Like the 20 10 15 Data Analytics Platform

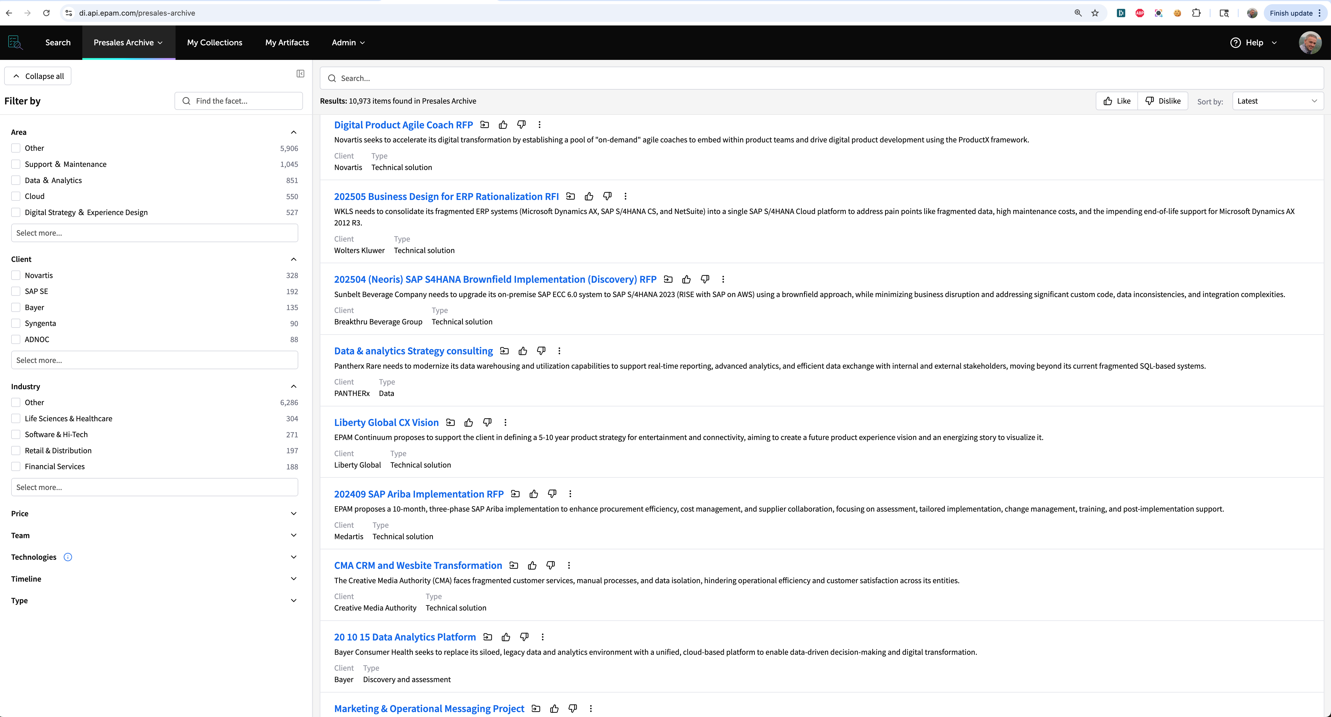(506, 637)
